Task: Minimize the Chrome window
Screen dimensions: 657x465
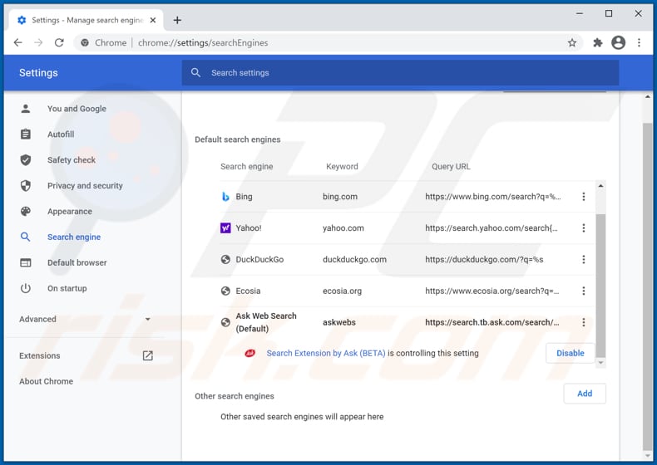Action: click(x=580, y=14)
